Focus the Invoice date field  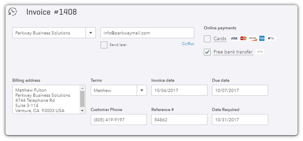pos(179,90)
